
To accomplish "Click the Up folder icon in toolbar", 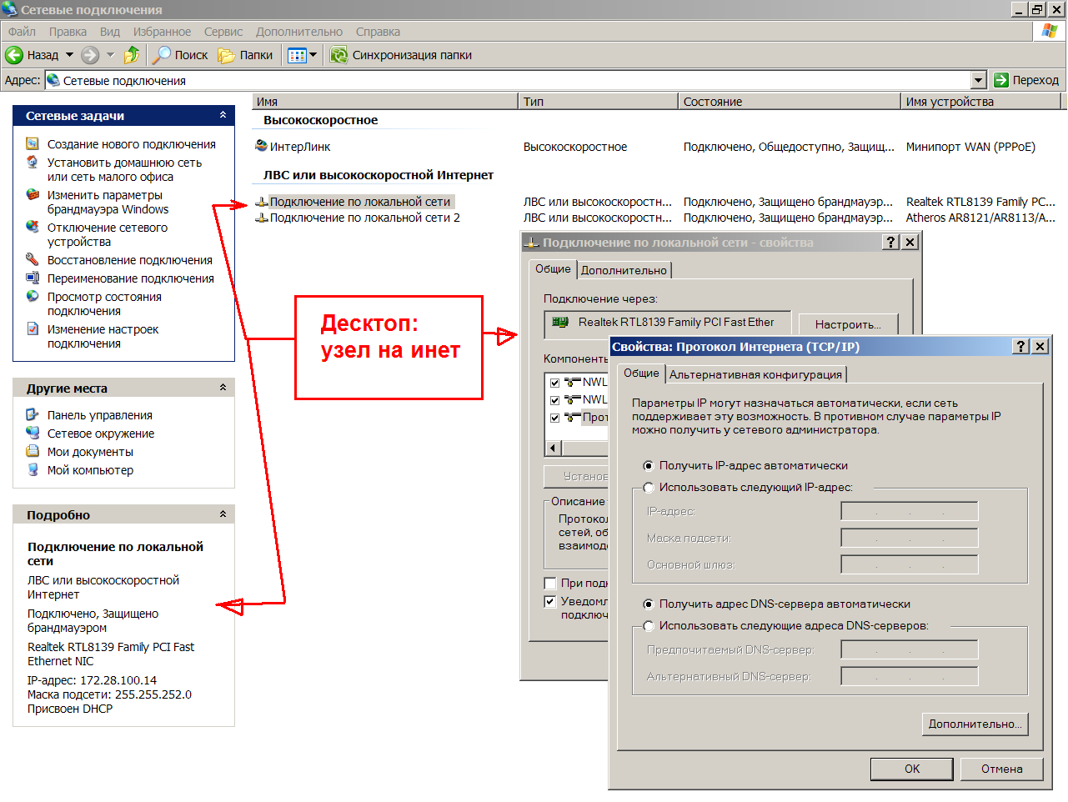I will click(132, 55).
